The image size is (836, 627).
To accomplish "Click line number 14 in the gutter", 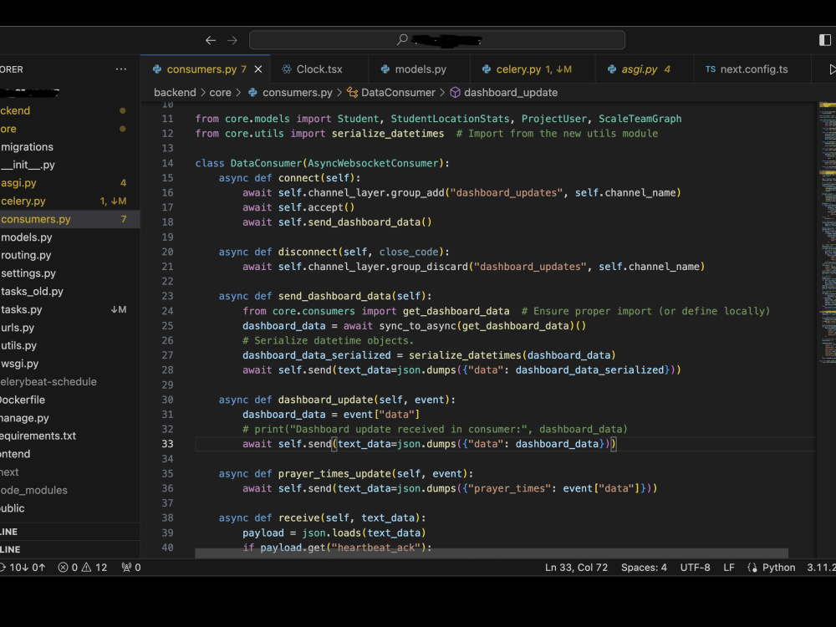I will (167, 163).
